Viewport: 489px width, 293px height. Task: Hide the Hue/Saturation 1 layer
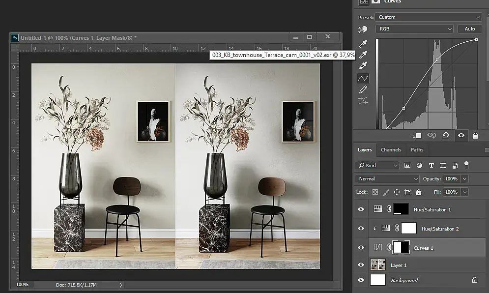point(361,209)
